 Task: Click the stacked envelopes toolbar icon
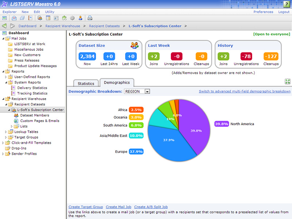click(22, 18)
